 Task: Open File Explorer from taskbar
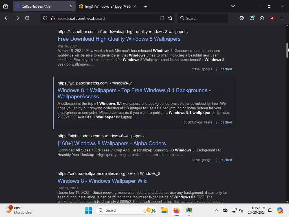click(x=164, y=210)
